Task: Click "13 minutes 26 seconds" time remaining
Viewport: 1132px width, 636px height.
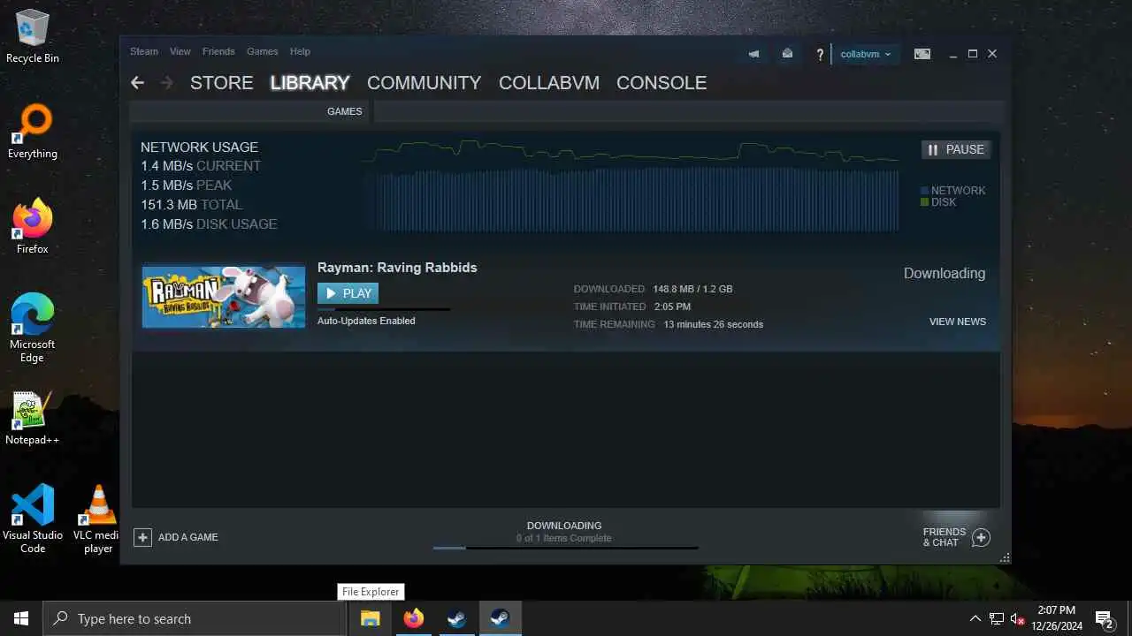Action: point(714,324)
